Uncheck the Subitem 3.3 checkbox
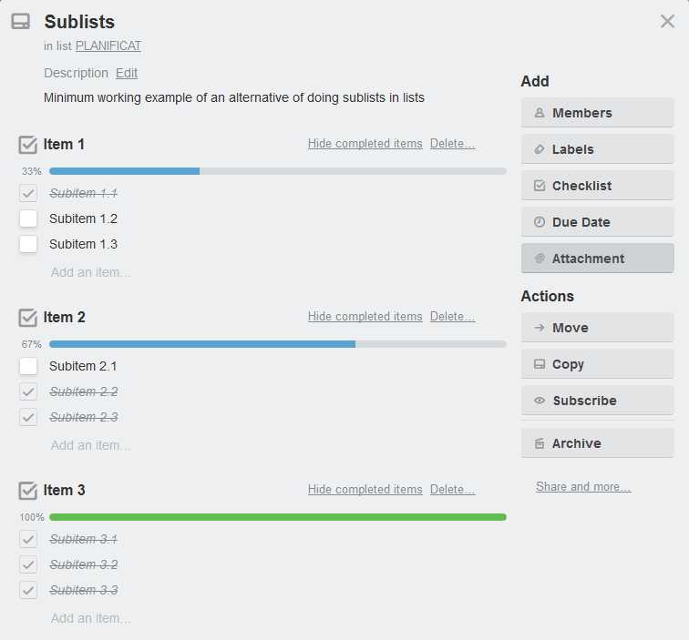Screen dimensions: 689x640 click(28, 590)
